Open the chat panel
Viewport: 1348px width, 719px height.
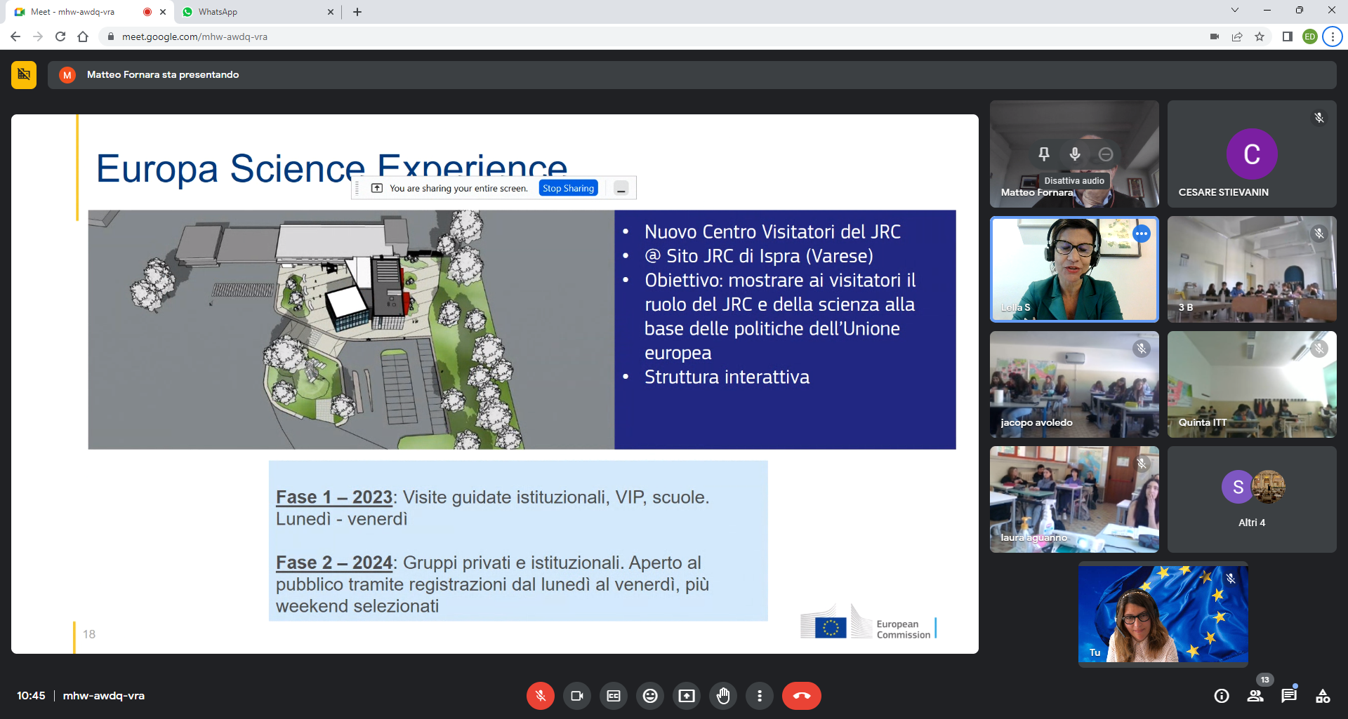tap(1289, 696)
